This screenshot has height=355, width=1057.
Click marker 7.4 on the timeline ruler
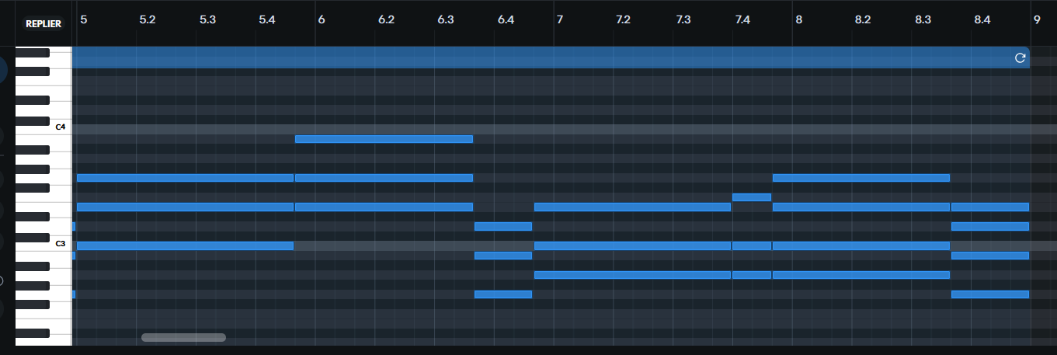pyautogui.click(x=742, y=19)
